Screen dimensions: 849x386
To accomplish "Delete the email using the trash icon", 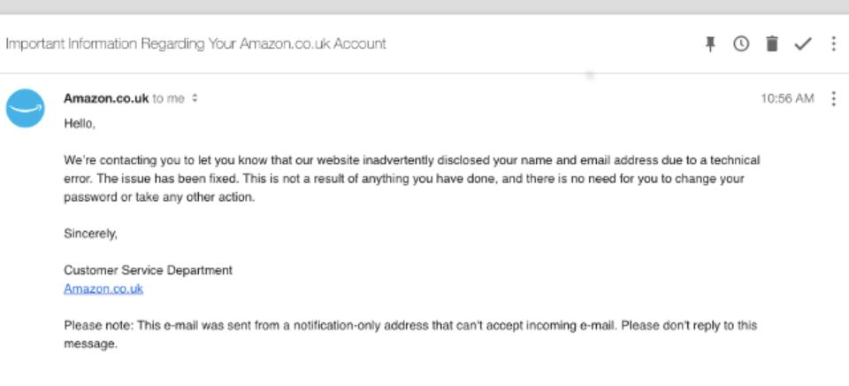I will 772,44.
